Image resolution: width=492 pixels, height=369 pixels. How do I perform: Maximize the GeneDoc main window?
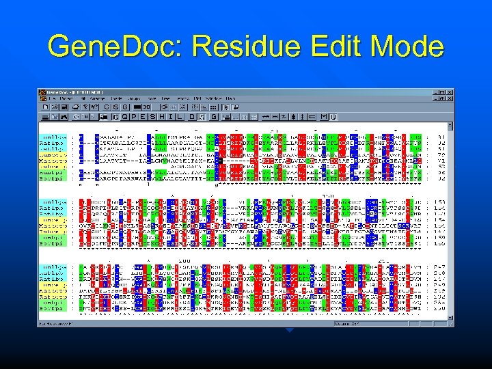click(x=442, y=92)
